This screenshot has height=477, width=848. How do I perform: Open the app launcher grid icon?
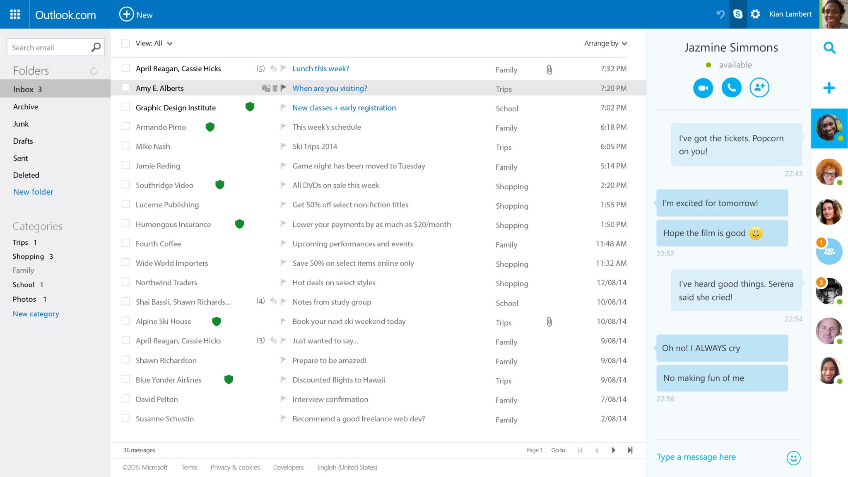coord(14,14)
